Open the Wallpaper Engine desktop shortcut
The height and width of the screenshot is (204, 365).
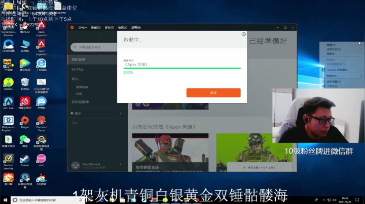(x=9, y=124)
